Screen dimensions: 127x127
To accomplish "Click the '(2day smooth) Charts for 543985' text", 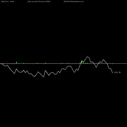I will click(x=39, y=2).
